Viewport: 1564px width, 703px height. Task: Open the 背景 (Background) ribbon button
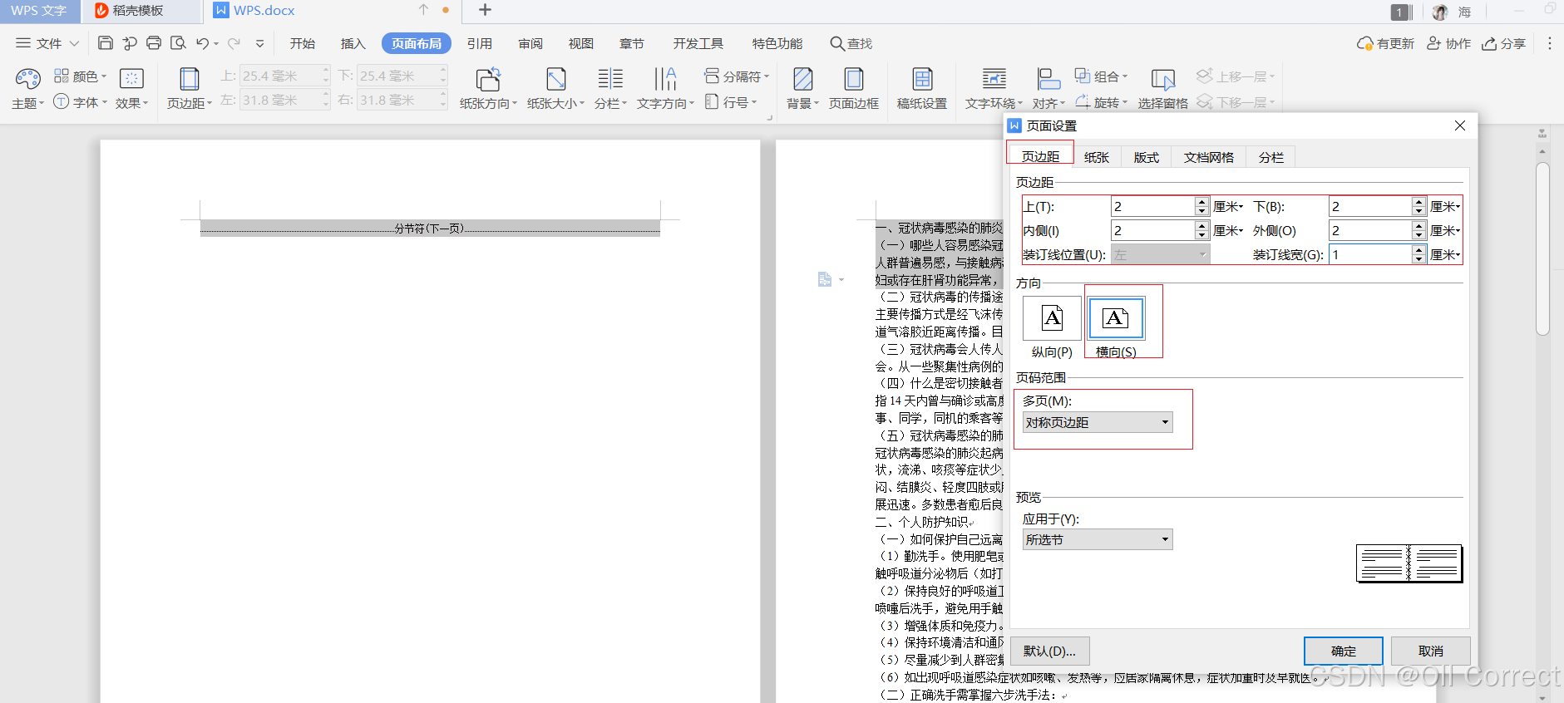coord(802,88)
